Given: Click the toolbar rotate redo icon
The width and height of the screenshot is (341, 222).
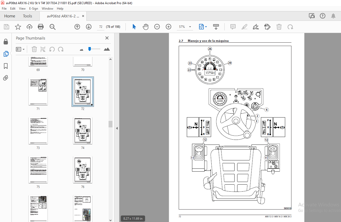Looking at the screenshot, I should point(290,27).
